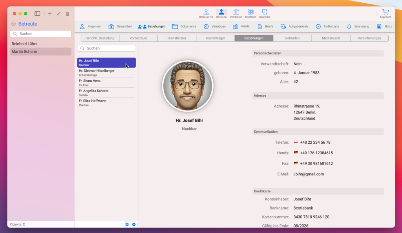Toggle the sidebar panel icon

coord(37,14)
